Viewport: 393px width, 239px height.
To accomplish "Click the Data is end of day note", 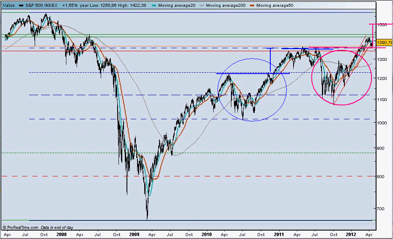I will (x=57, y=228).
